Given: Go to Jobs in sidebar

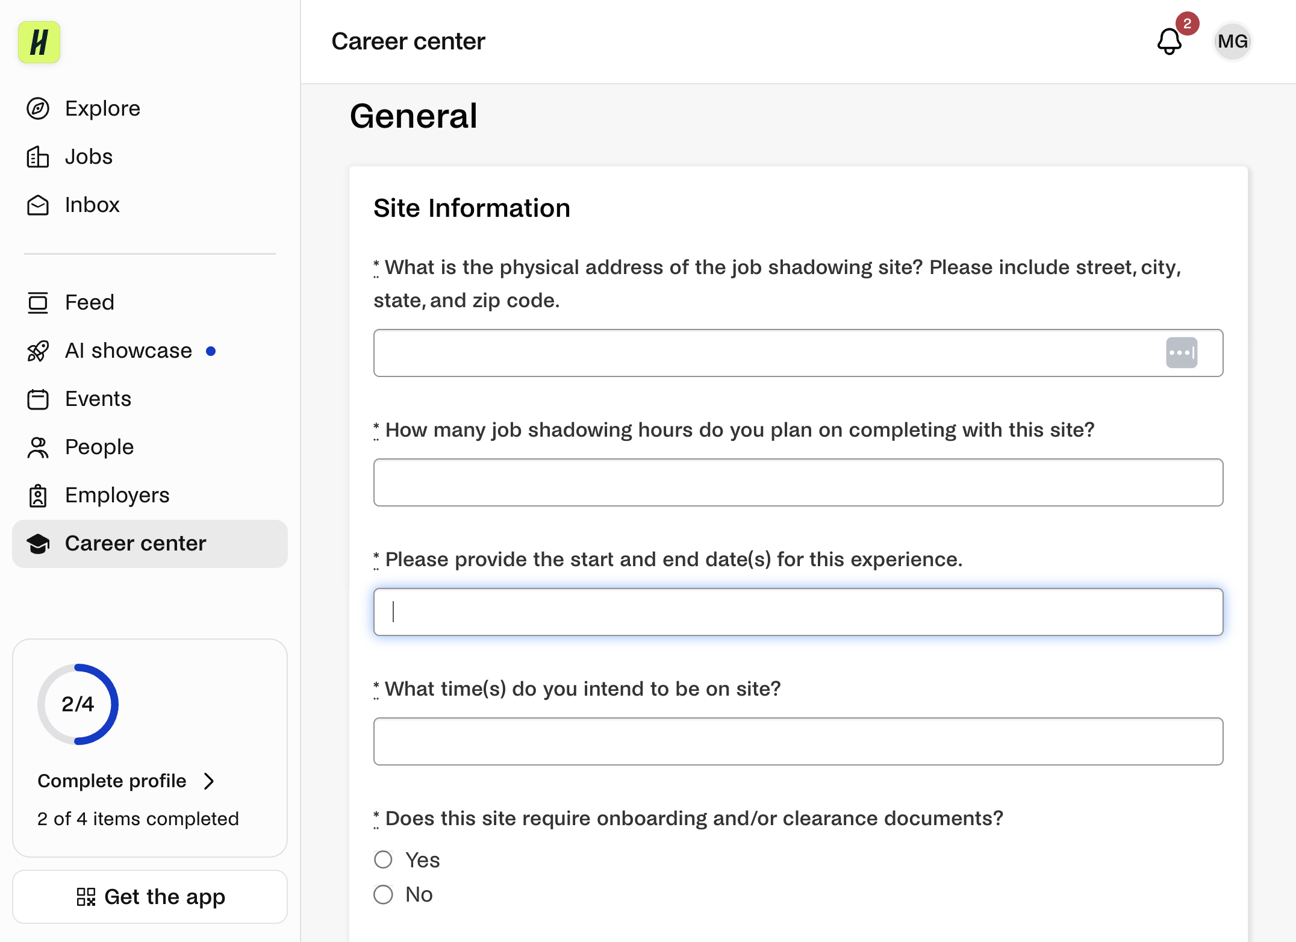Looking at the screenshot, I should click(150, 157).
